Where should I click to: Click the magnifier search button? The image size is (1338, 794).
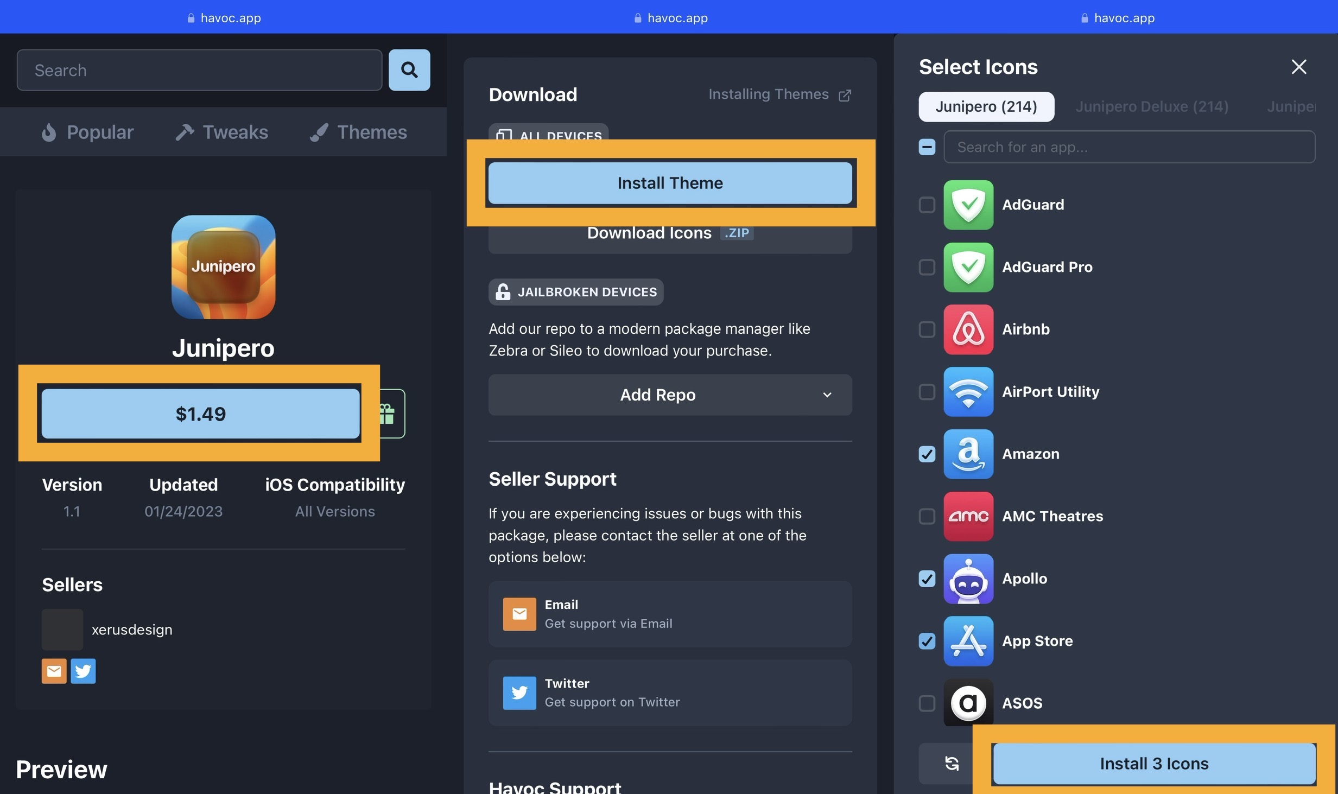[409, 70]
